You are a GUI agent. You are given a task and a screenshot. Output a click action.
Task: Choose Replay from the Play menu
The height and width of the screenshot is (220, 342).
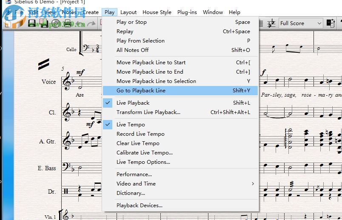click(180, 31)
